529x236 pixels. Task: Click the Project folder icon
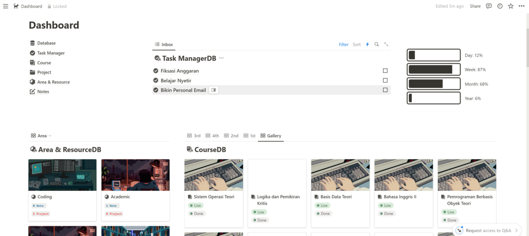point(33,73)
